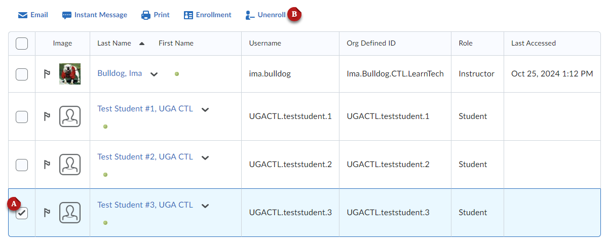Screen dimensions: 607x241
Task: Toggle the select-all checkbox in header
Action: coord(22,44)
